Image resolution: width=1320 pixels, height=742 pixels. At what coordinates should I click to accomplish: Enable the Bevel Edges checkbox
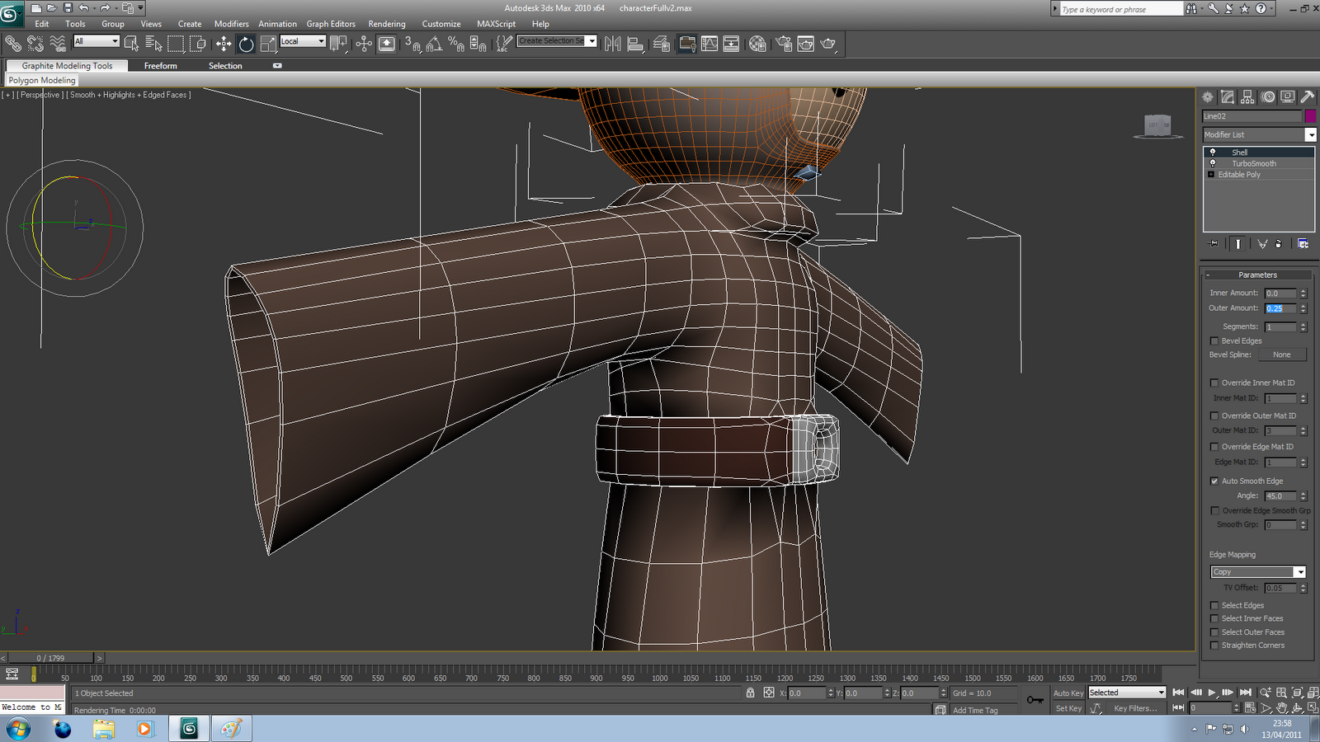(x=1214, y=340)
